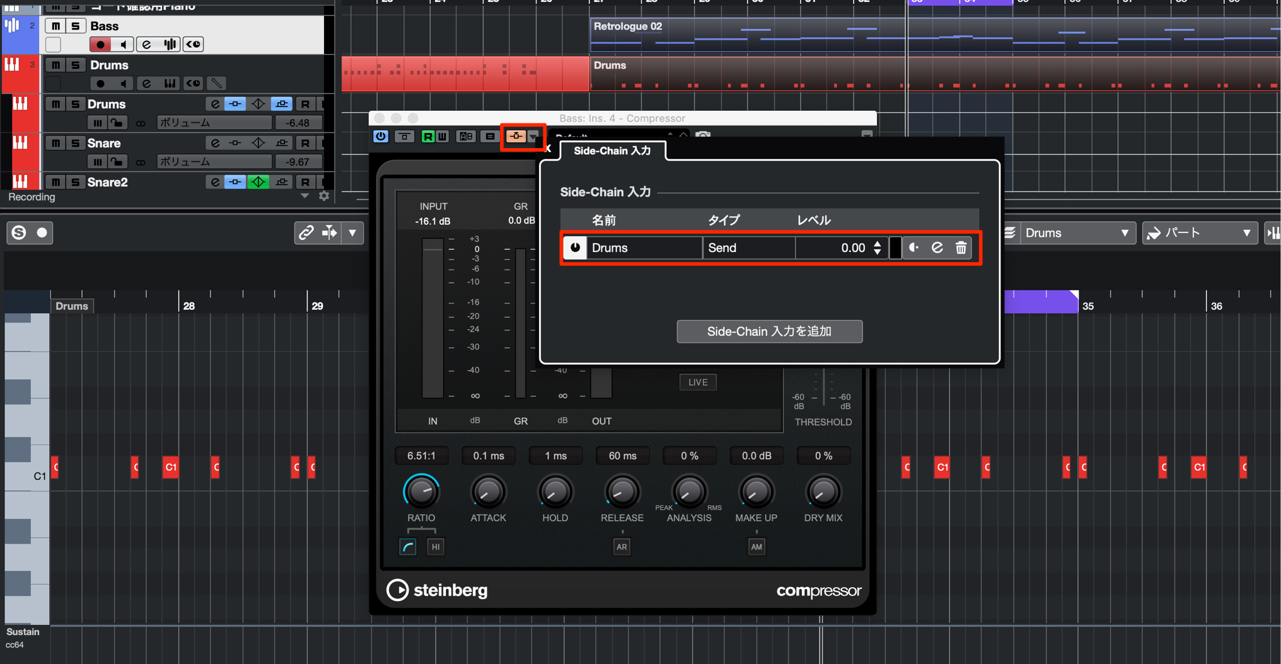Viewport: 1281px width, 664px height.
Task: Click Side-Chain 入力を追加 button
Action: click(769, 331)
